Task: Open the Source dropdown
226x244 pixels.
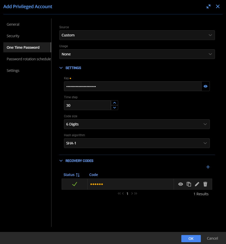Action: point(137,35)
